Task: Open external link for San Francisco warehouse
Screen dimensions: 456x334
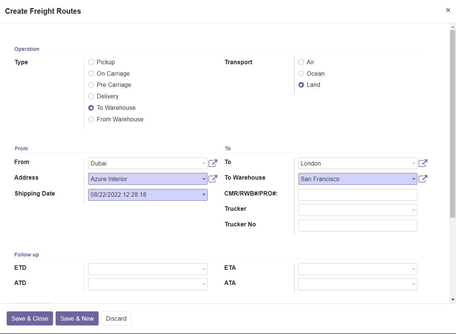Action: point(423,179)
